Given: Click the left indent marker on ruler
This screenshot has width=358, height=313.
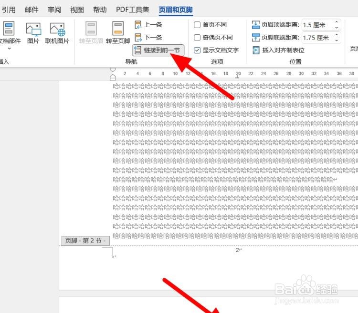Looking at the screenshot, I should point(113,78).
